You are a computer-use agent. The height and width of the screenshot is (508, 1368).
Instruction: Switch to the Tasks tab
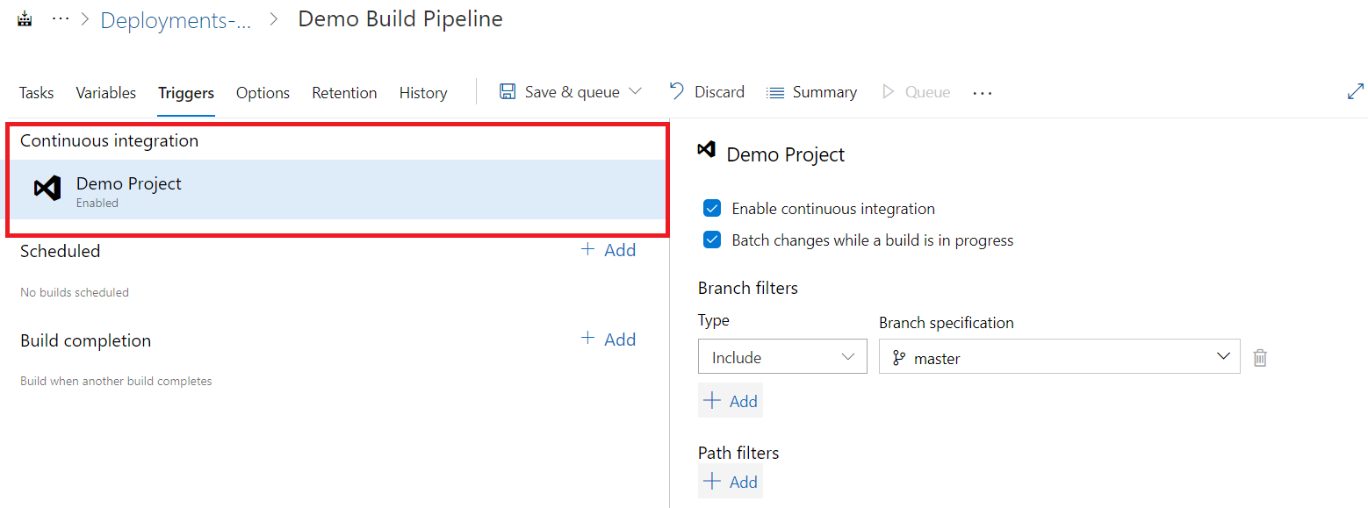(x=36, y=92)
